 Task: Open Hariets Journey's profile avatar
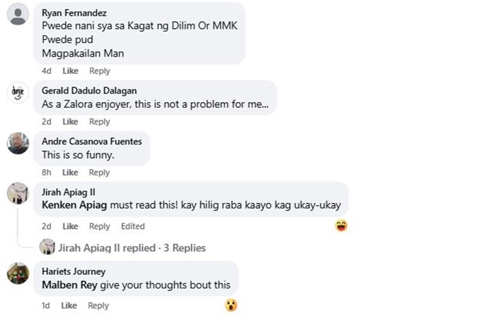(x=18, y=273)
